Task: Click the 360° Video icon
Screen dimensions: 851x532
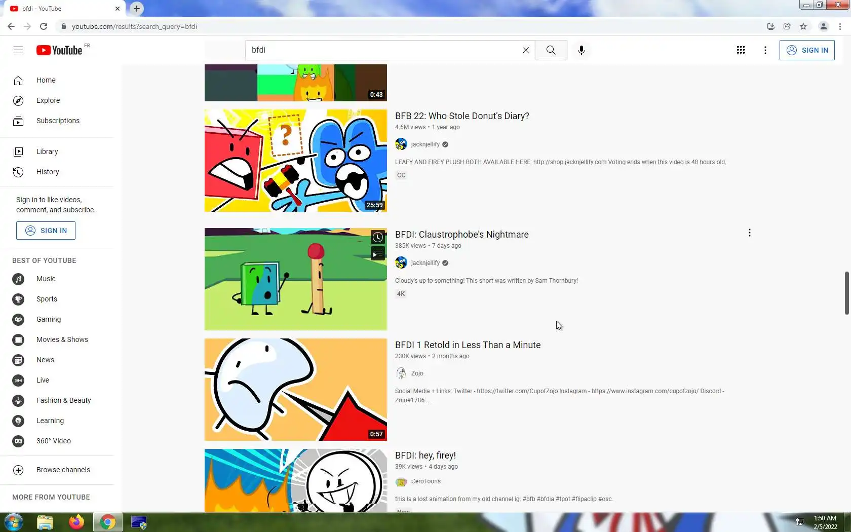Action: [18, 441]
